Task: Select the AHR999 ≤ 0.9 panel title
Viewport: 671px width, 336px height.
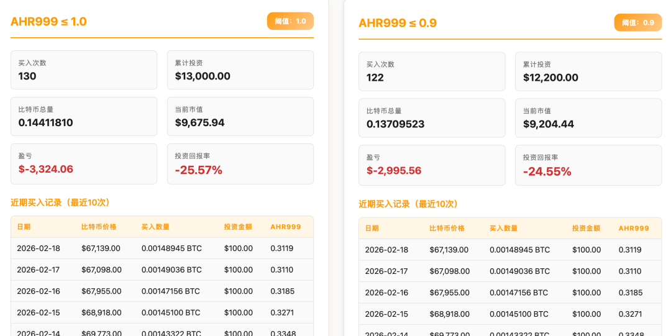Action: 398,23
